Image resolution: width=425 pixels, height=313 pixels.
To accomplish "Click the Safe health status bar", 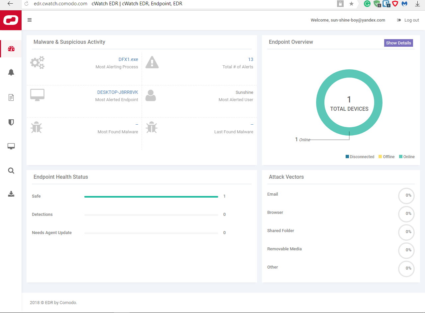I will pos(151,197).
